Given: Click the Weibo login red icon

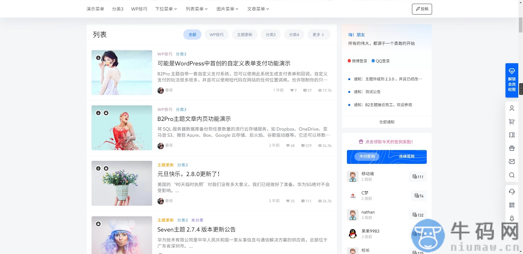Looking at the screenshot, I should click(349, 61).
